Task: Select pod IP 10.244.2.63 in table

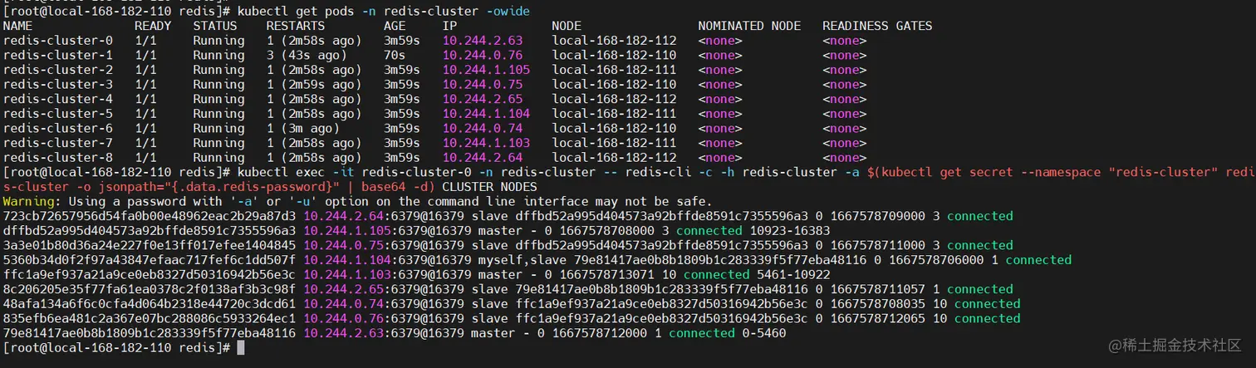Action: (x=483, y=41)
